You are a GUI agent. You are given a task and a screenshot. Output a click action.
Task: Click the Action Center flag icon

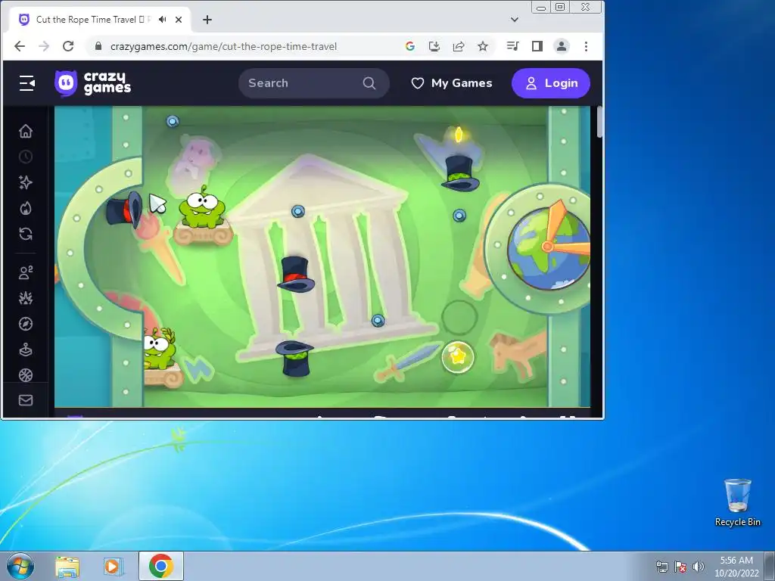680,567
